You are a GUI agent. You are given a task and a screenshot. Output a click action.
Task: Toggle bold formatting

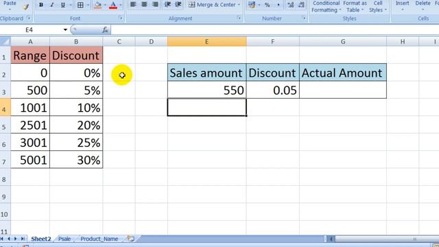(x=41, y=5)
